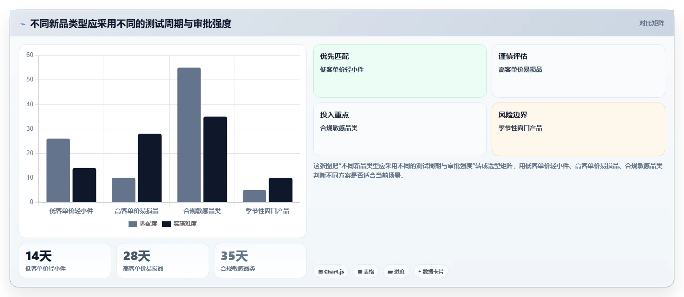This screenshot has height=297, width=684.
Task: Click 匹配度 bar for 高客单价易损品
Action: (124, 190)
